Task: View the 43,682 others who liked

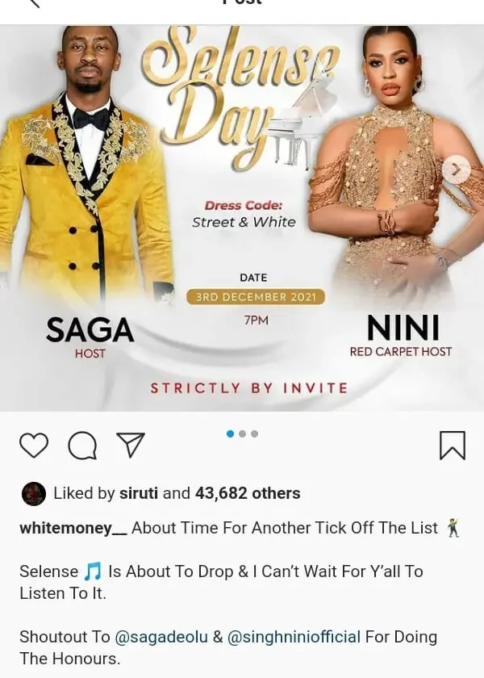Action: 248,493
